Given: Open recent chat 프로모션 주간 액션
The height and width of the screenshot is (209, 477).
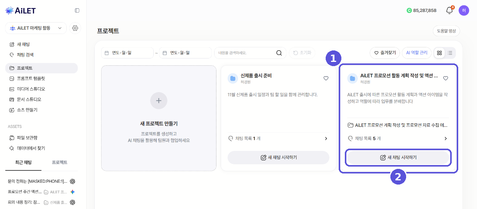Looking at the screenshot, I should pyautogui.click(x=25, y=192).
